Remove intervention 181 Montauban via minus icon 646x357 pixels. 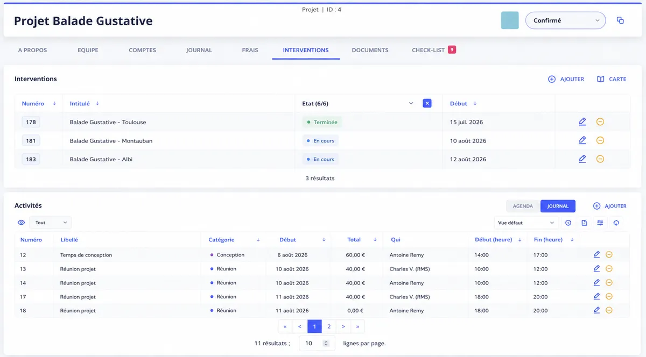pos(600,140)
